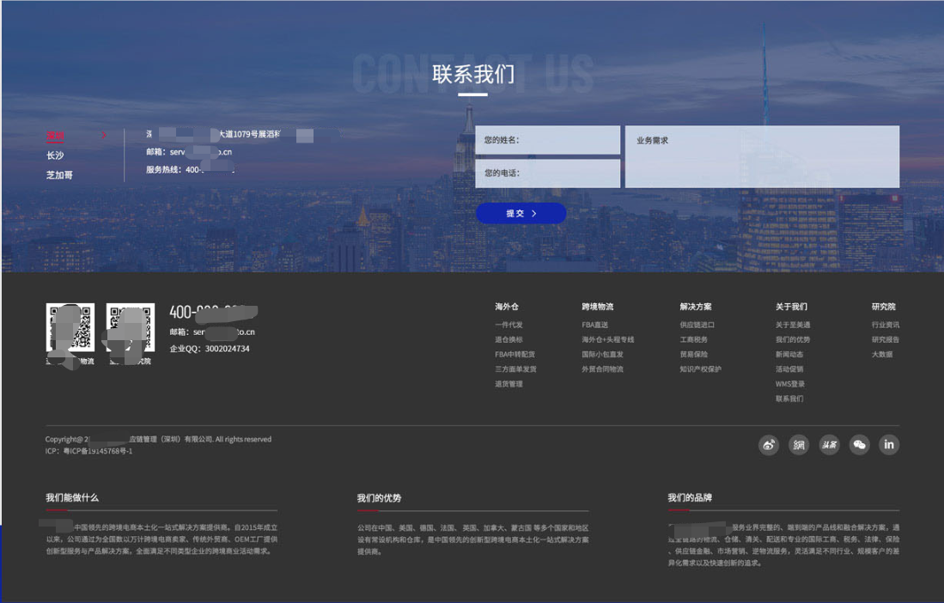
Task: Go to the WMS登录 link
Action: [789, 384]
